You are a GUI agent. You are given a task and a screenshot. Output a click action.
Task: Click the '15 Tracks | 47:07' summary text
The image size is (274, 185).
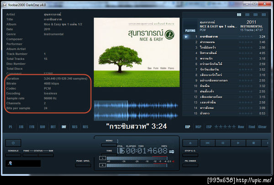pyautogui.click(x=252, y=30)
